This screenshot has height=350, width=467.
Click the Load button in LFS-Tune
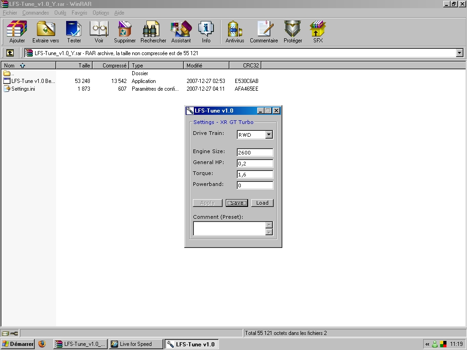coord(262,203)
